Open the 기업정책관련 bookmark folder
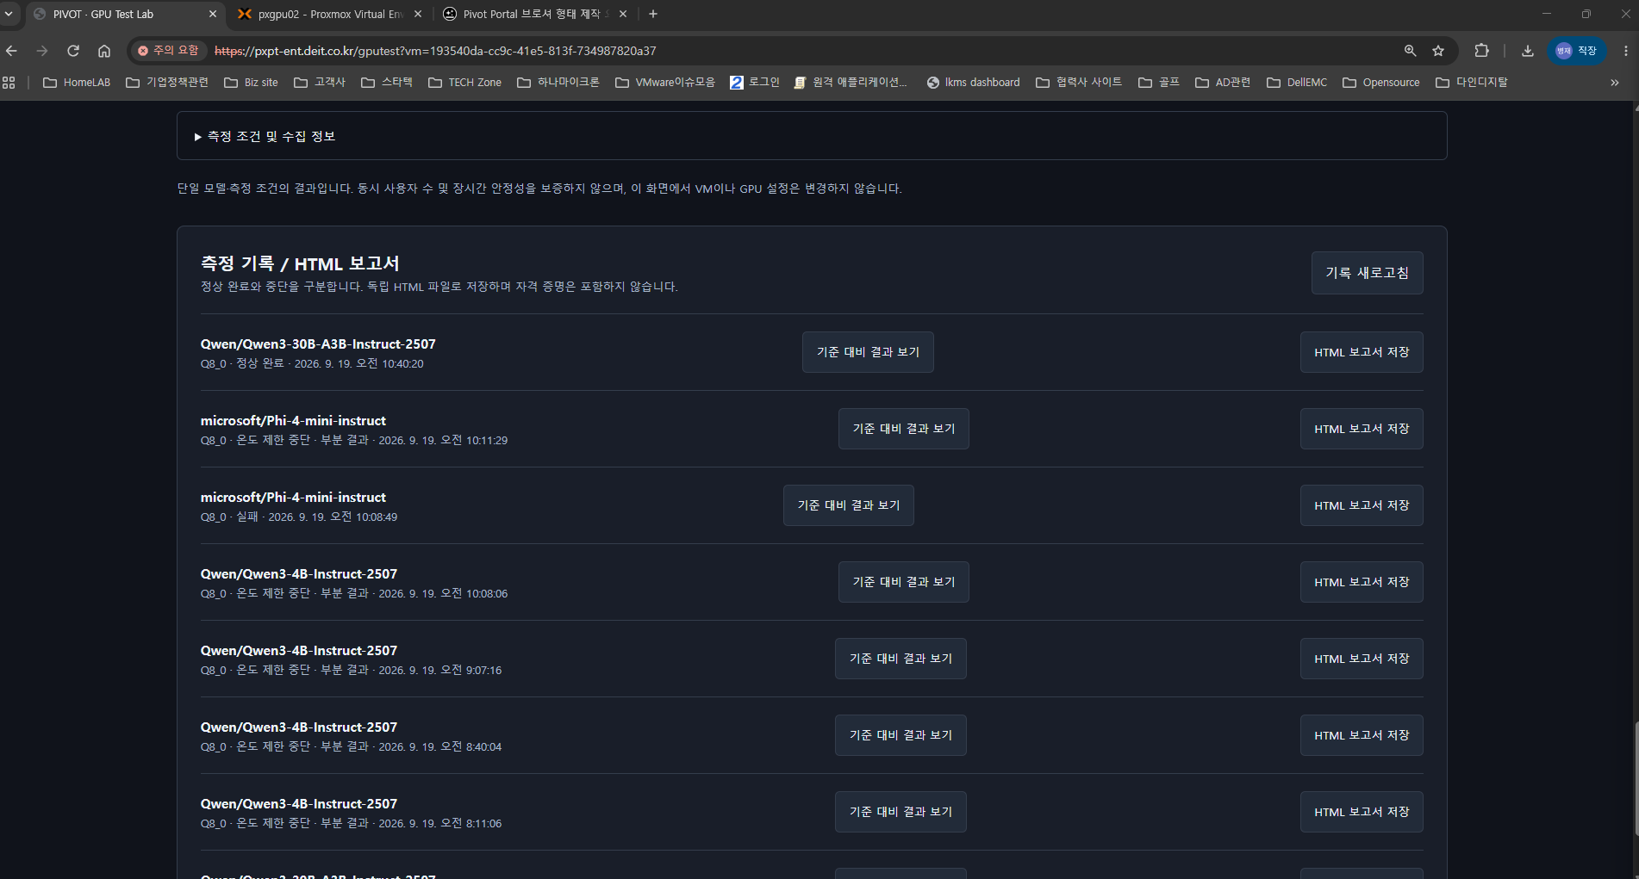Image resolution: width=1639 pixels, height=879 pixels. (167, 83)
